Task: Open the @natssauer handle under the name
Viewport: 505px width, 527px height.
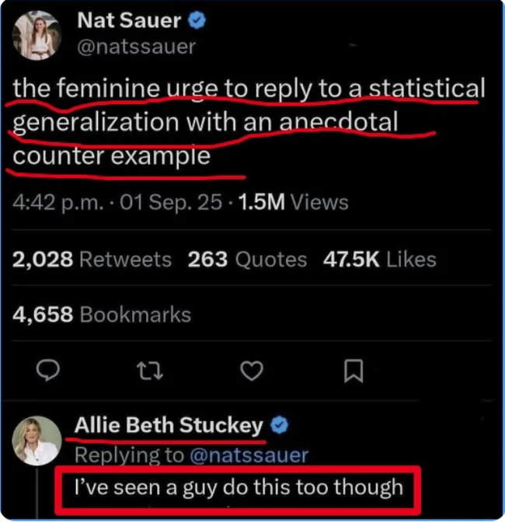Action: pyautogui.click(x=137, y=47)
